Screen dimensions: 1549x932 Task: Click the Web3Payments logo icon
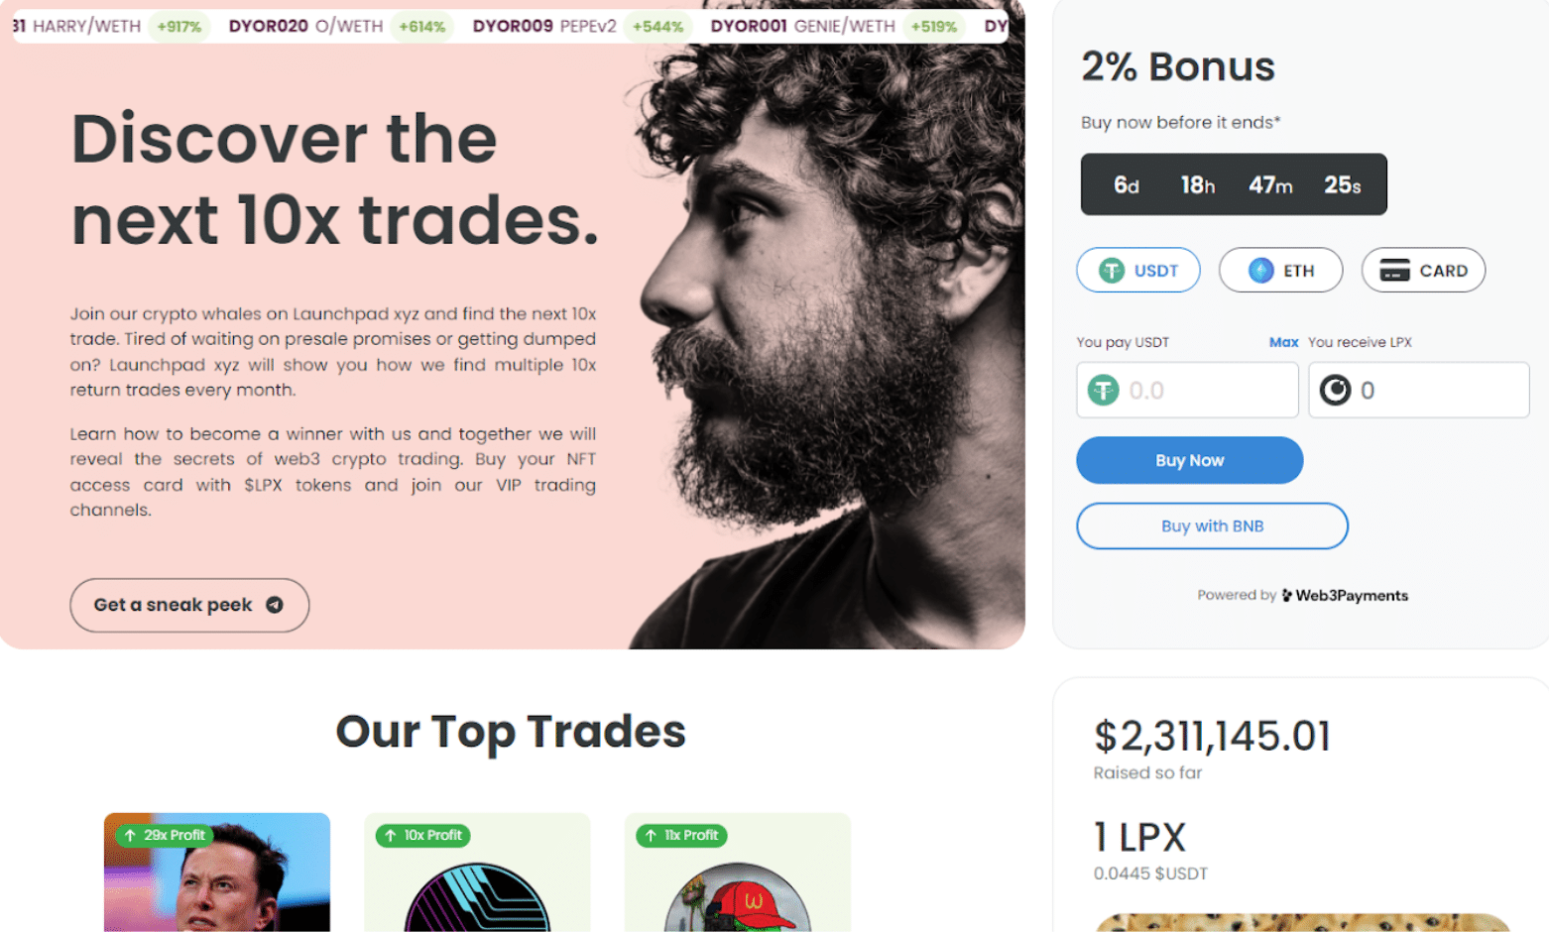click(x=1287, y=595)
